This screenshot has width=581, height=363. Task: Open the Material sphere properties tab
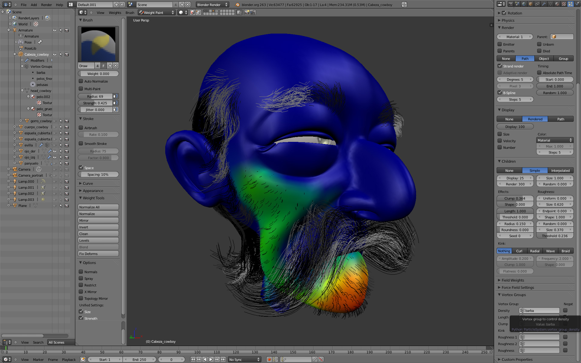(557, 4)
